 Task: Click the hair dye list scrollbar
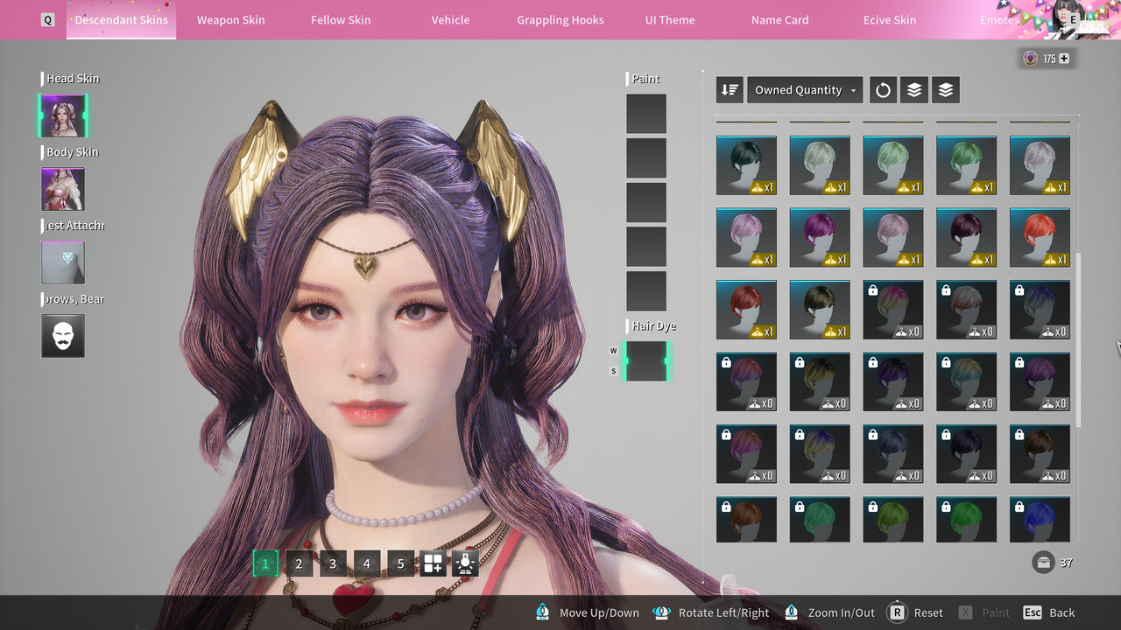[x=1078, y=339]
